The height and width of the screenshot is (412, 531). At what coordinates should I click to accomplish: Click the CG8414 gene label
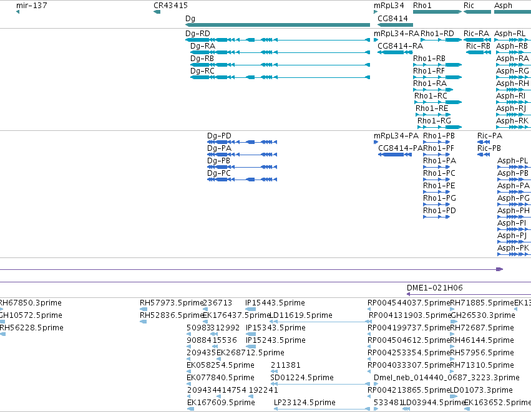pyautogui.click(x=392, y=18)
